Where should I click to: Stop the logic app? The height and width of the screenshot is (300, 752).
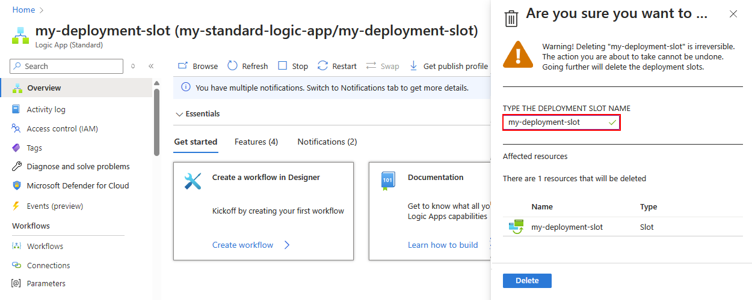pos(293,66)
